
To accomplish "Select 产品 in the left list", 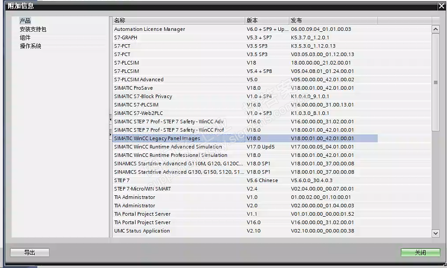I will (25, 20).
